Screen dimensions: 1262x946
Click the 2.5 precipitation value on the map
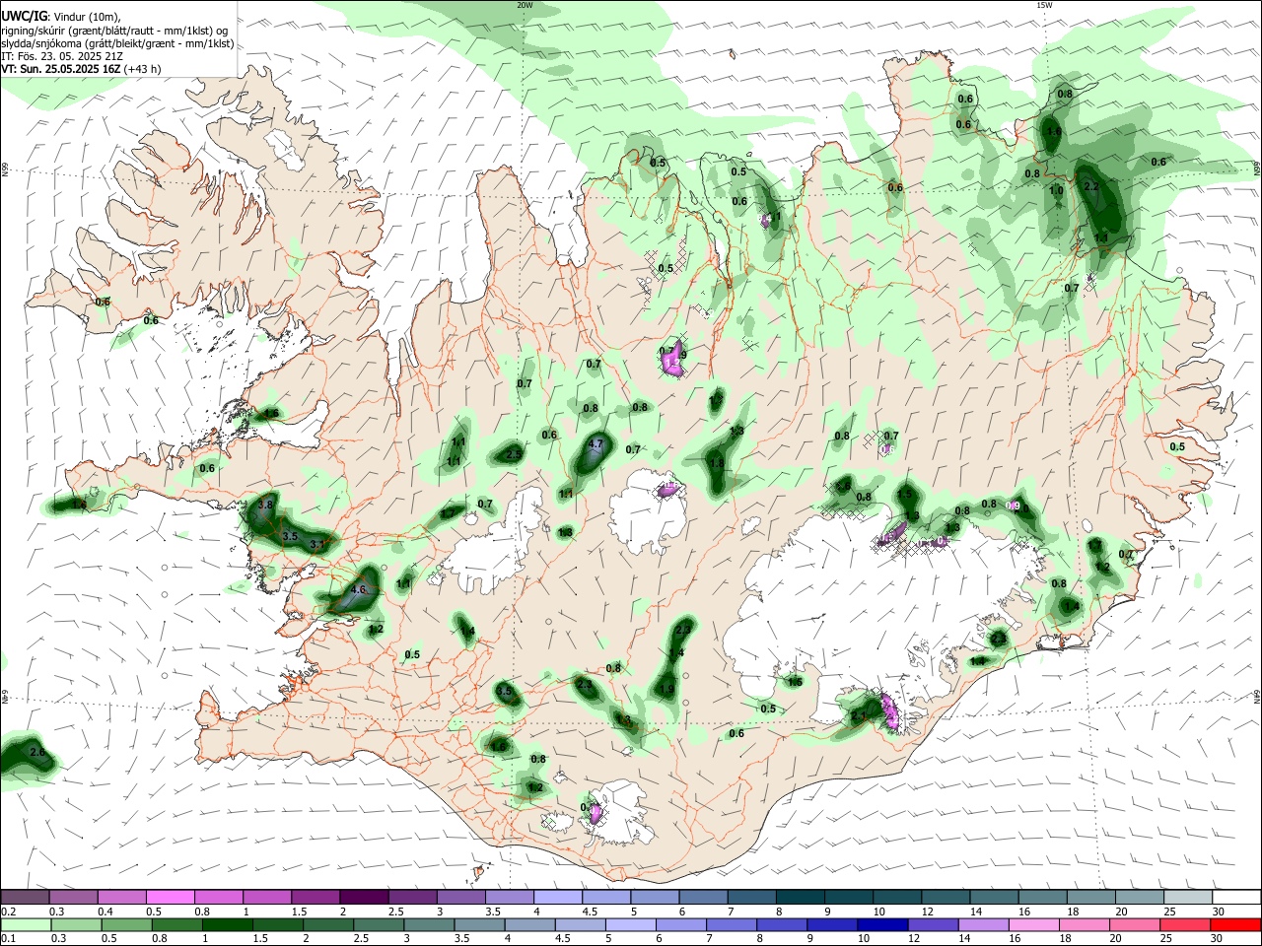coord(514,455)
